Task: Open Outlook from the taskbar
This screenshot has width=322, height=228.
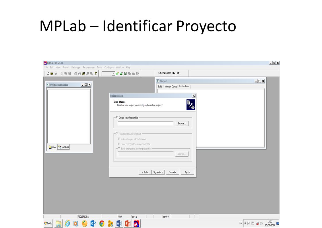Action: pyautogui.click(x=93, y=223)
